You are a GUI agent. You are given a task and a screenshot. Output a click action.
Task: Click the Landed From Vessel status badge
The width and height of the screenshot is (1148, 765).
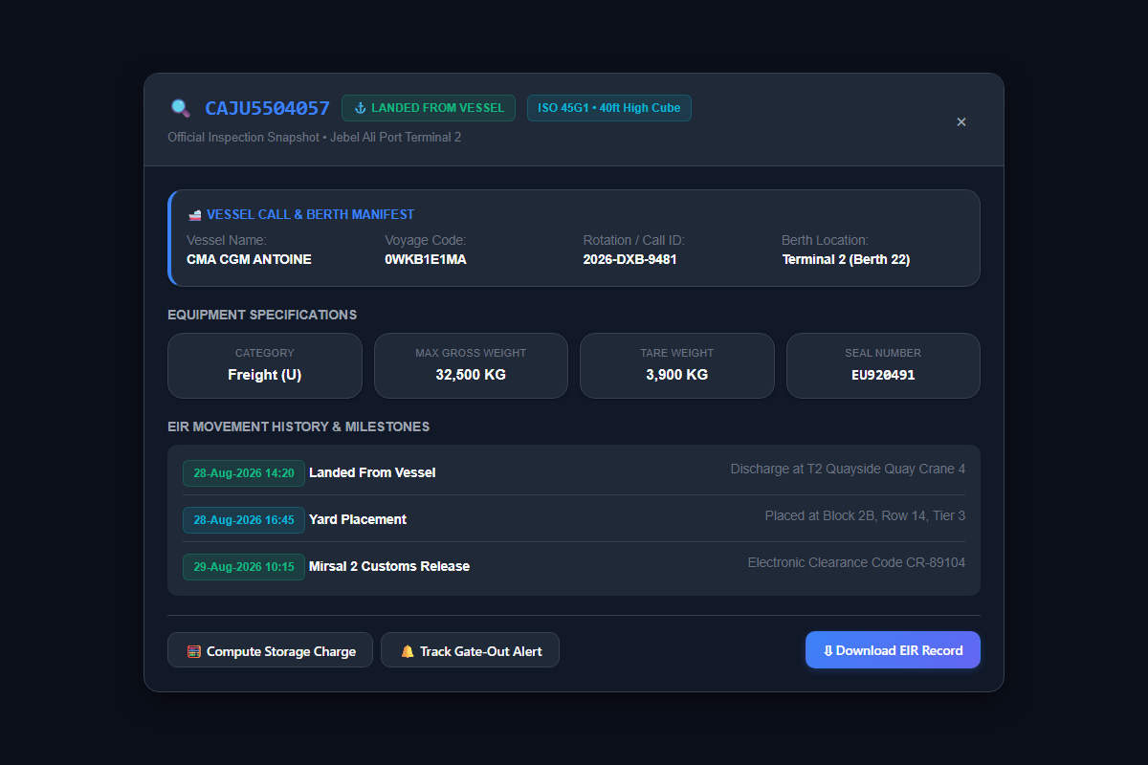[429, 108]
